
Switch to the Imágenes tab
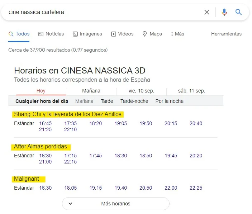tap(87, 34)
